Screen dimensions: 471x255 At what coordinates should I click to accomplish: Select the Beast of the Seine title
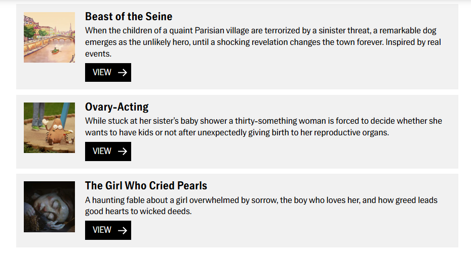click(129, 17)
